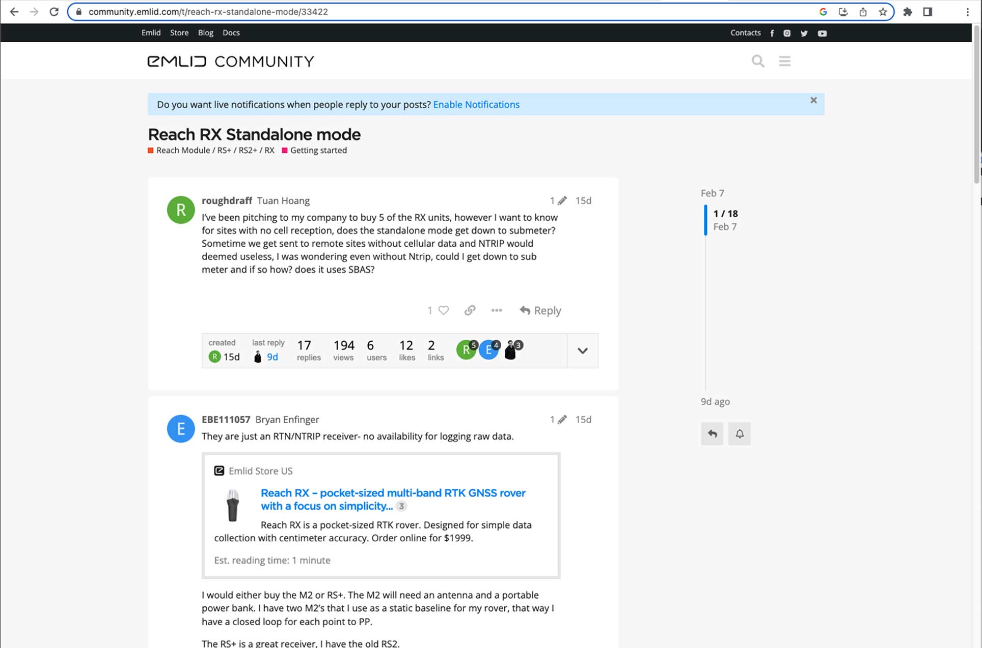Open the Docs menu item
Image resolution: width=982 pixels, height=648 pixels.
(x=231, y=33)
